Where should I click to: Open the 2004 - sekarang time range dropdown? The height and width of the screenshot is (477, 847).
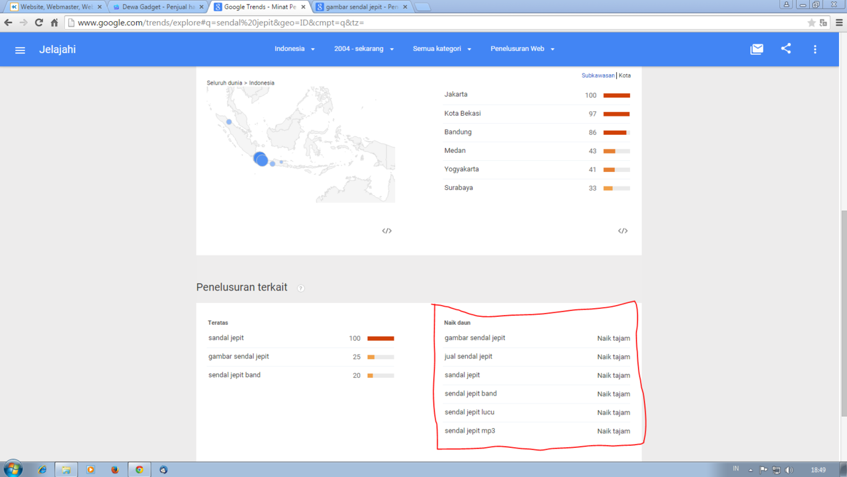364,49
